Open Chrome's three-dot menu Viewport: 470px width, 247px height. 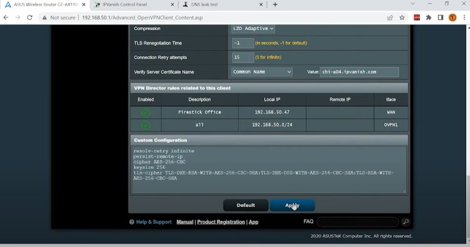[464, 18]
